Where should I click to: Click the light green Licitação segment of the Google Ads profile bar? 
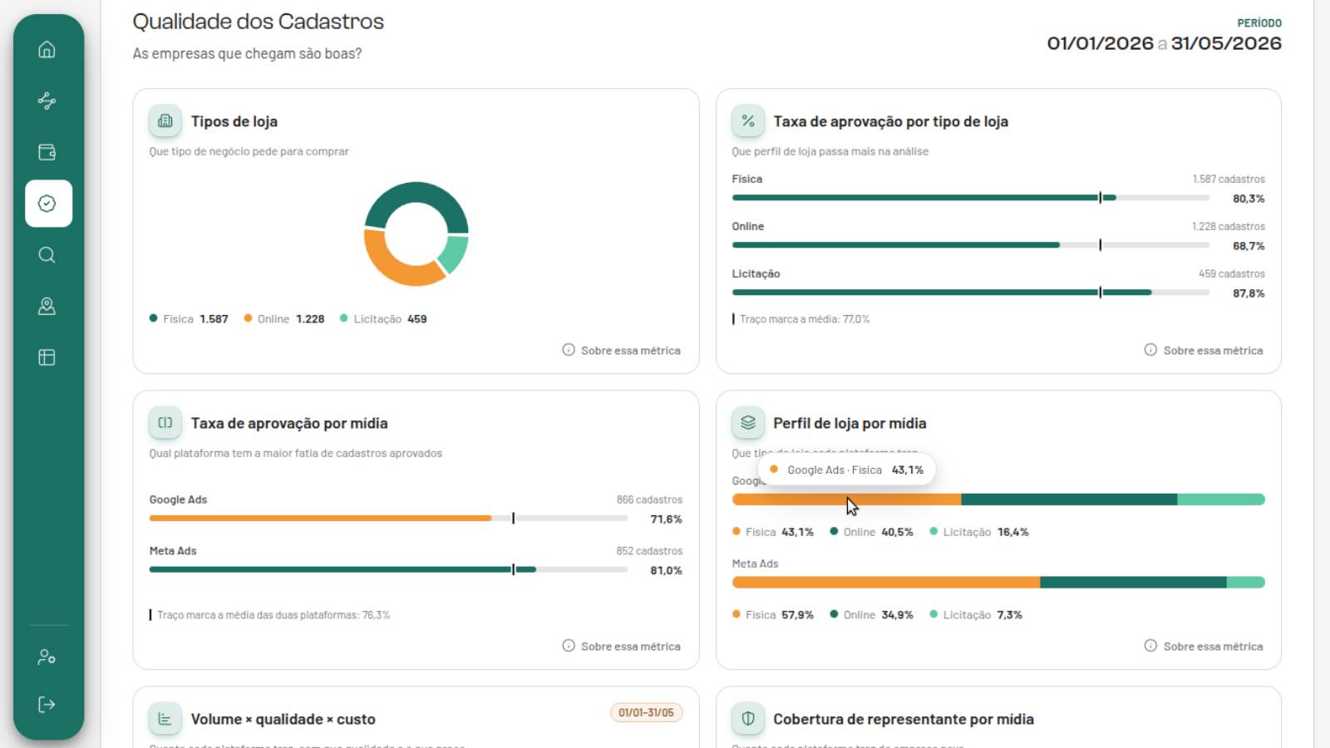pos(1221,499)
